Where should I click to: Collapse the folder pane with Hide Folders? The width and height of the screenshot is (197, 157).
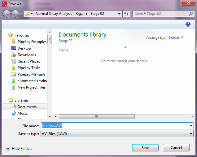click(19, 149)
